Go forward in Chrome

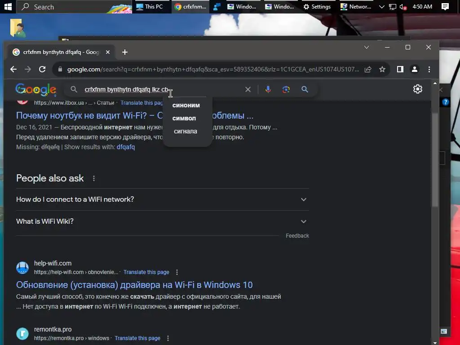28,69
